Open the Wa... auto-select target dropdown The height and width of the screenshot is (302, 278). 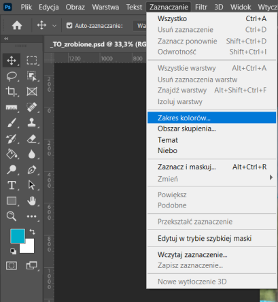coord(139,26)
